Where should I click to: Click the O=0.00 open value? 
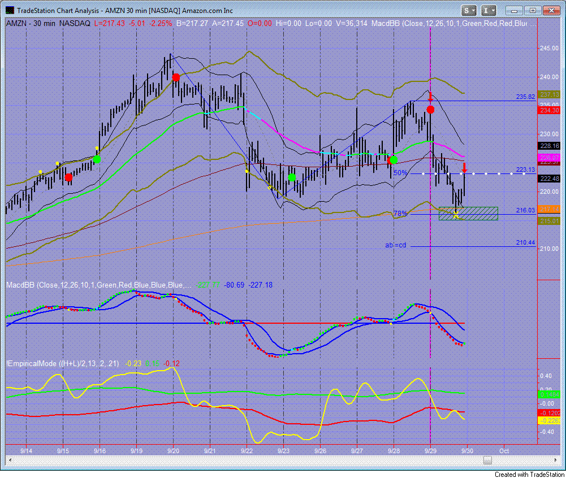(260, 24)
